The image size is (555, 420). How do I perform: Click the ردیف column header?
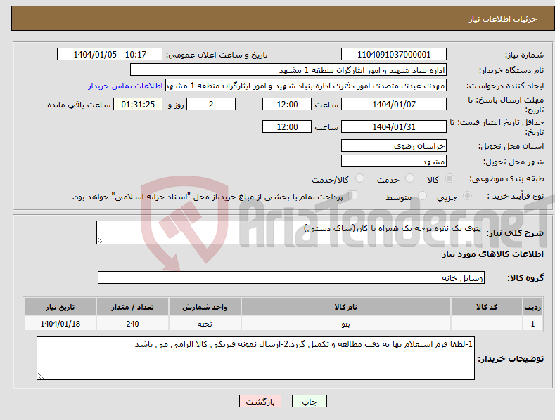(532, 307)
